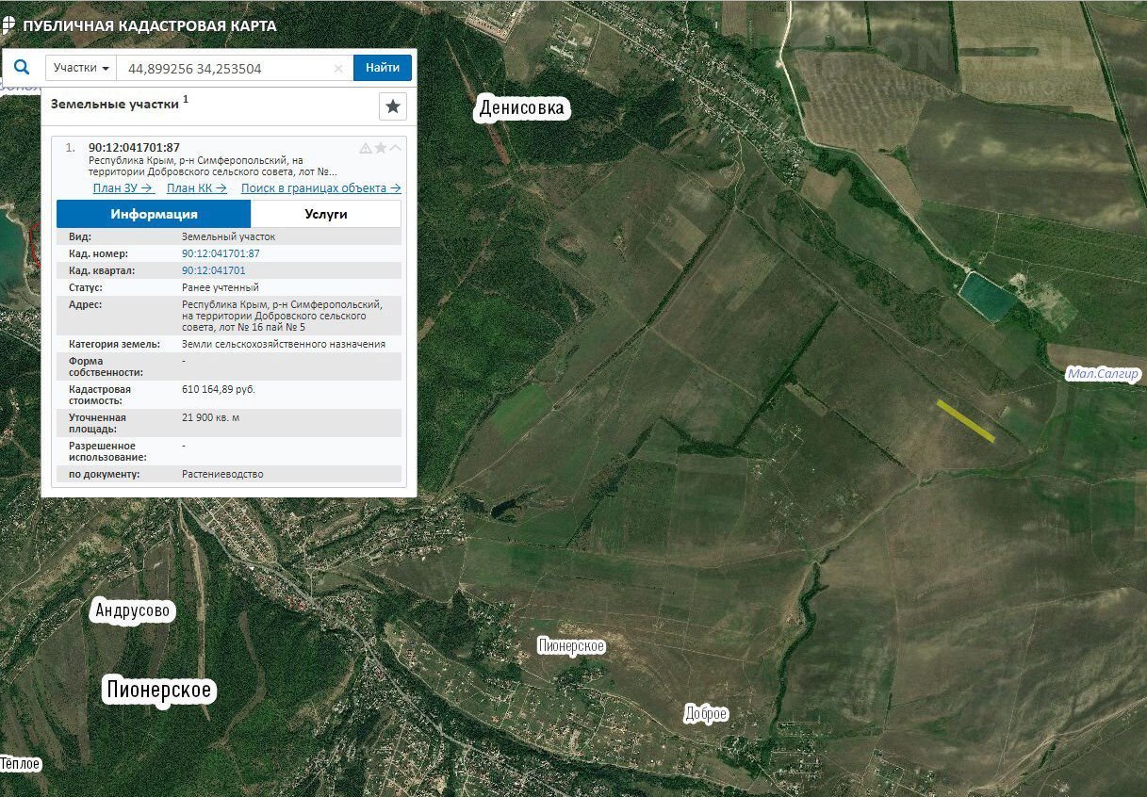This screenshot has width=1147, height=797.
Task: Clear the search field with the X
Action: pyautogui.click(x=338, y=69)
